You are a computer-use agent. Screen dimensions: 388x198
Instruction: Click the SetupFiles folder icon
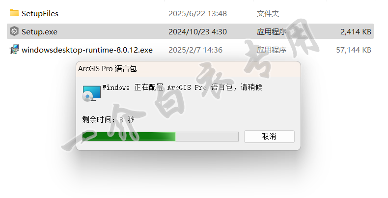coord(14,13)
